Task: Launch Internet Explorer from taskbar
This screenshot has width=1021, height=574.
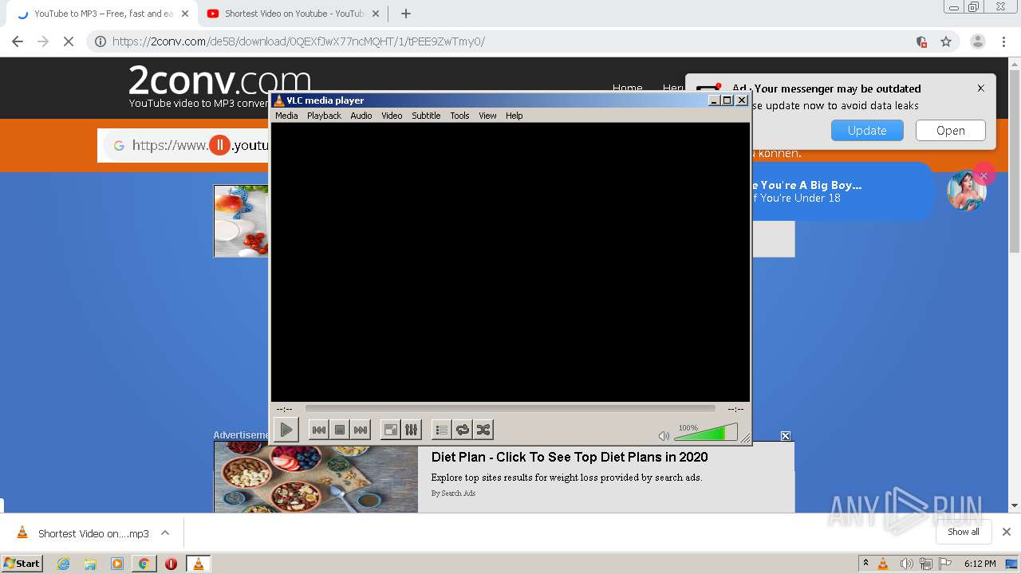Action: coord(64,564)
